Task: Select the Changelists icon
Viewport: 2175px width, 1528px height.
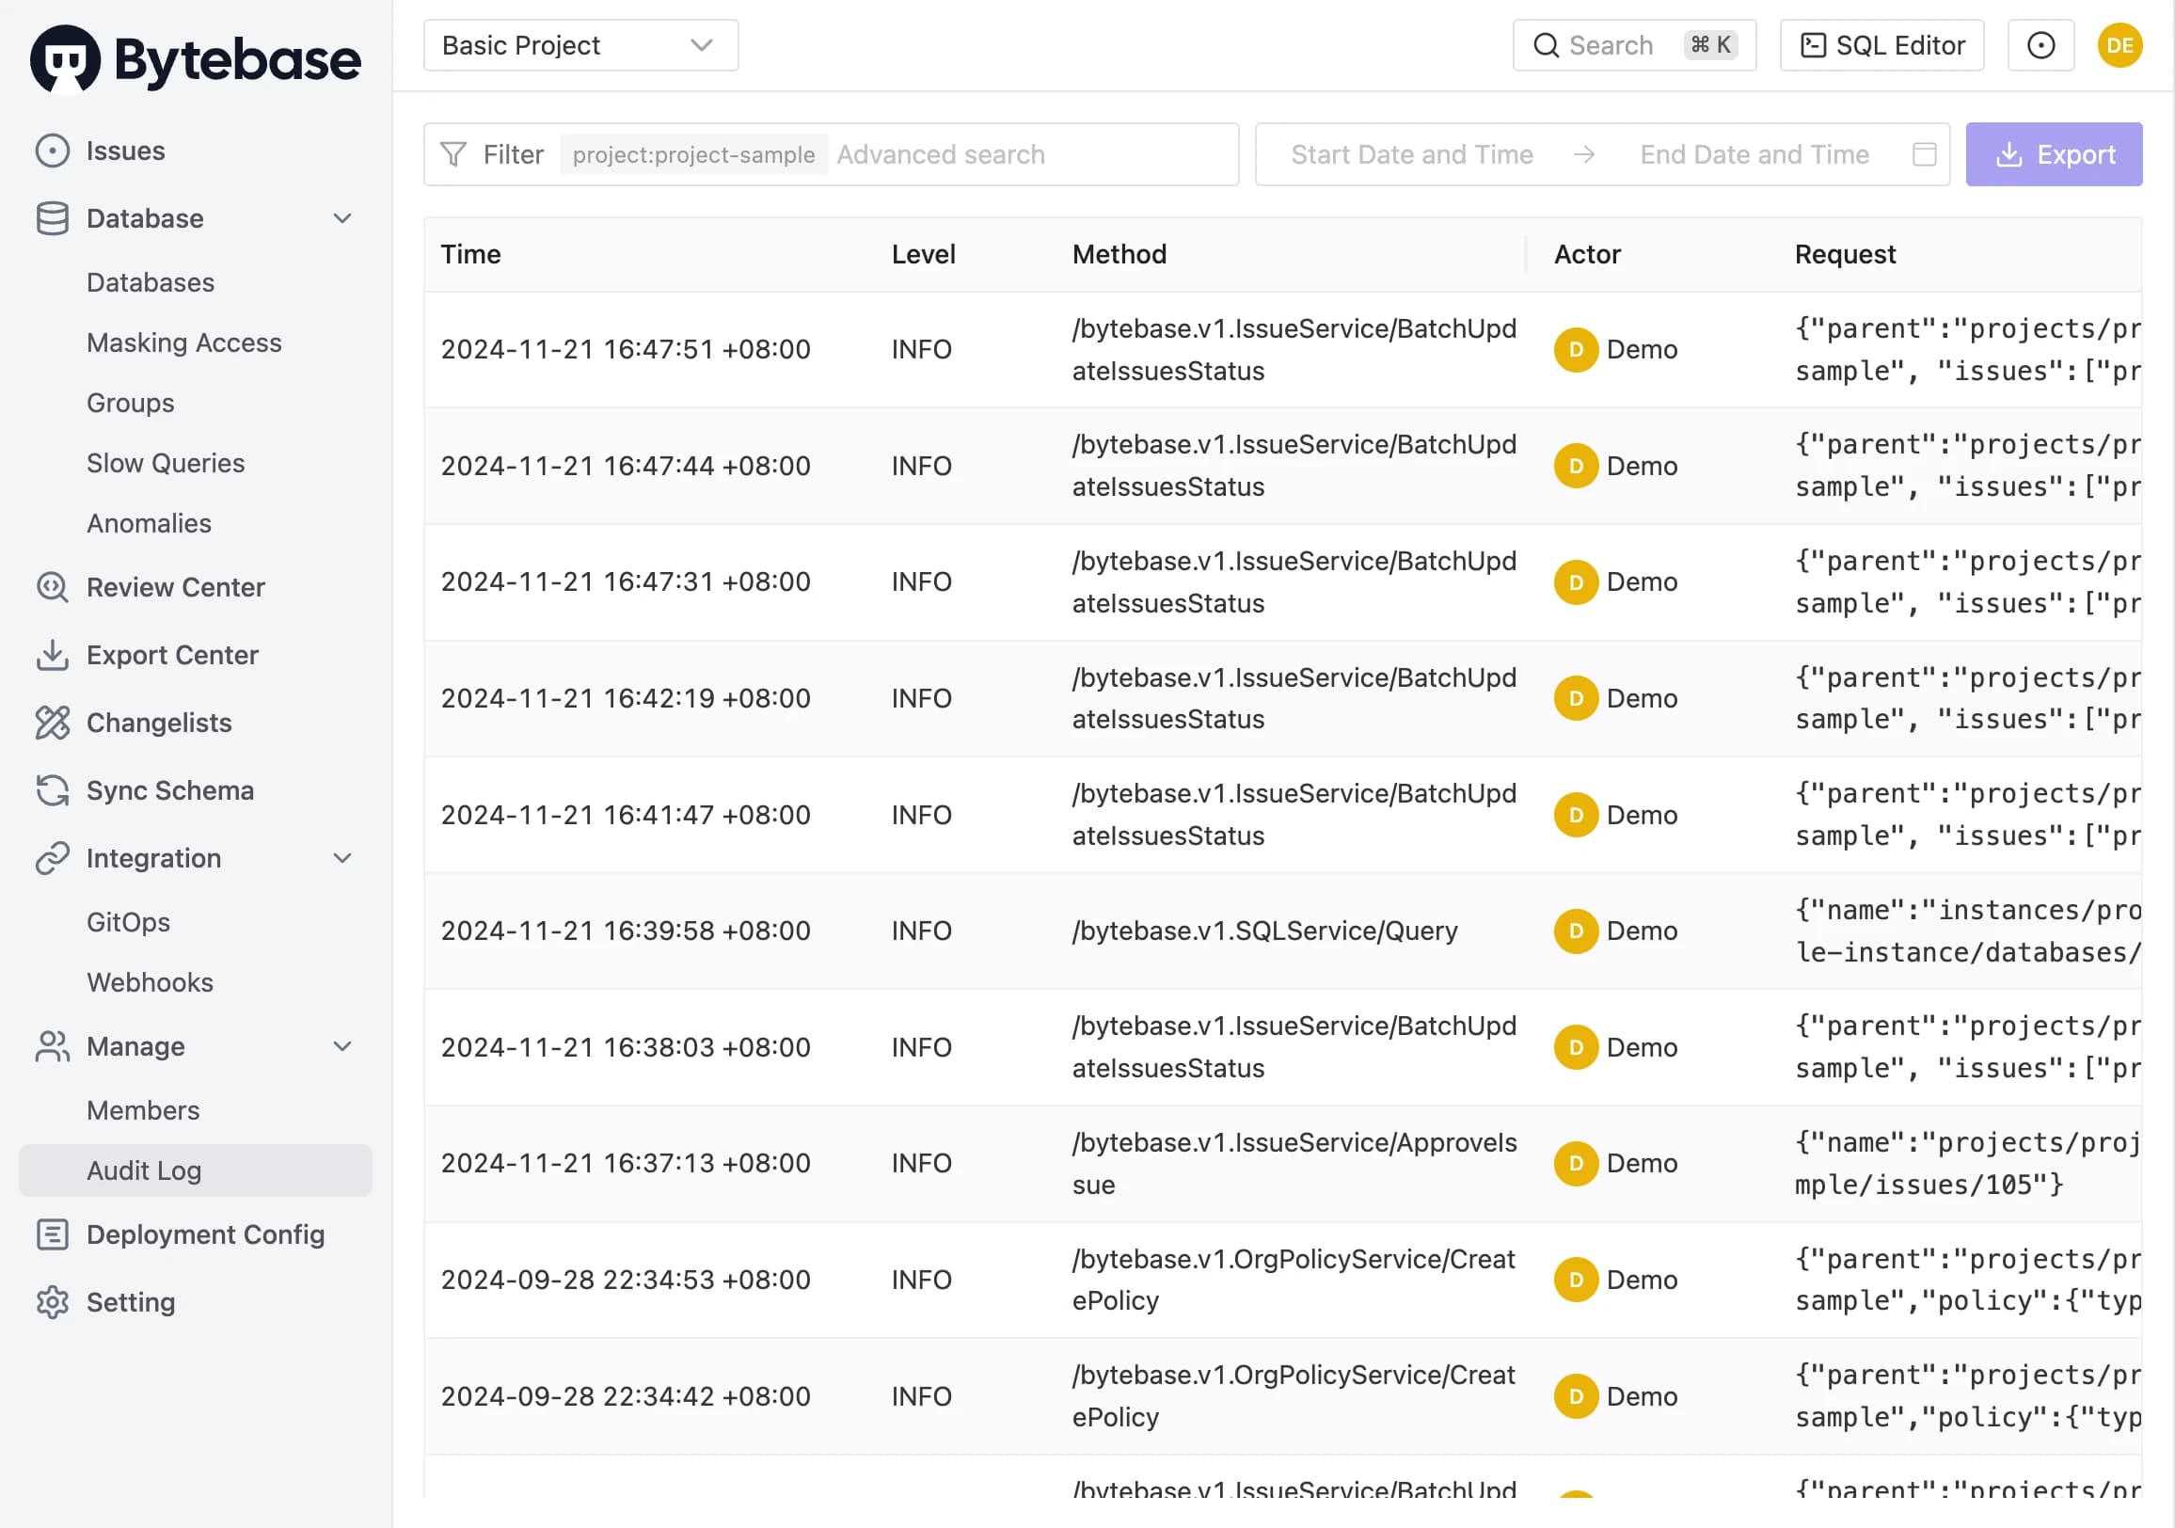Action: [x=52, y=723]
